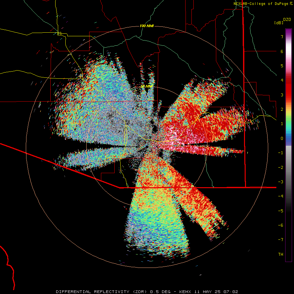
Task: Click the -1 value on the color scale
Action: pos(281,153)
